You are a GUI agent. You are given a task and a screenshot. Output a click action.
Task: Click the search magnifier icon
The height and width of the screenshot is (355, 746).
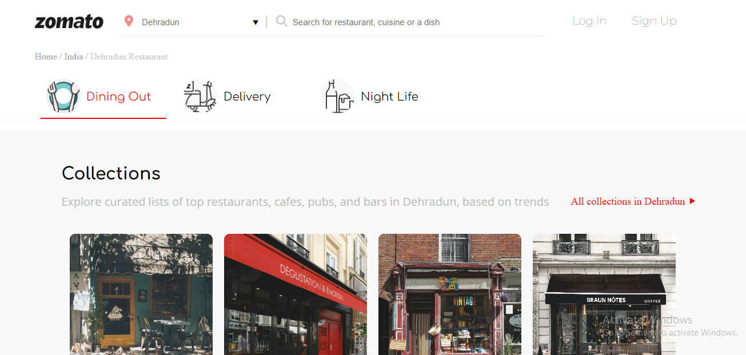281,21
